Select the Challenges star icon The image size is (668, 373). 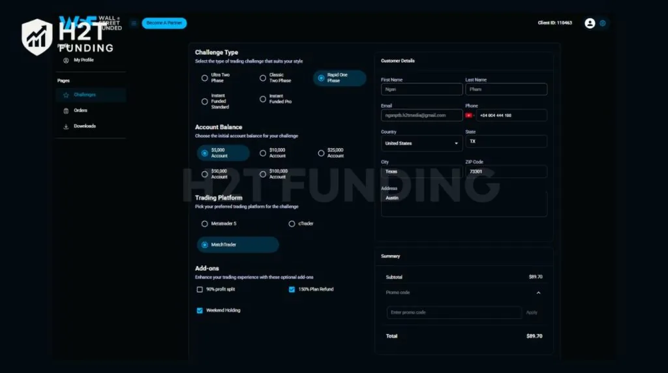66,95
